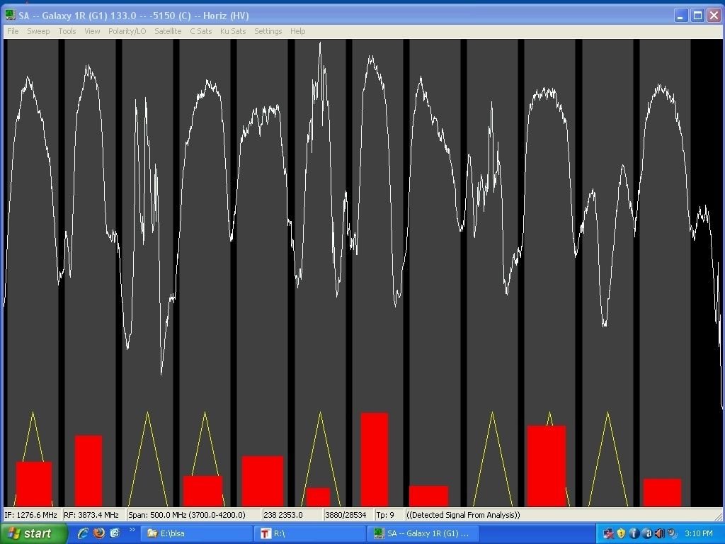725x544 pixels.
Task: Click the tallest red signal bar
Action: [x=375, y=459]
